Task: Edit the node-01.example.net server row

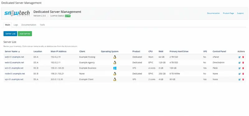Action: tap(239, 74)
